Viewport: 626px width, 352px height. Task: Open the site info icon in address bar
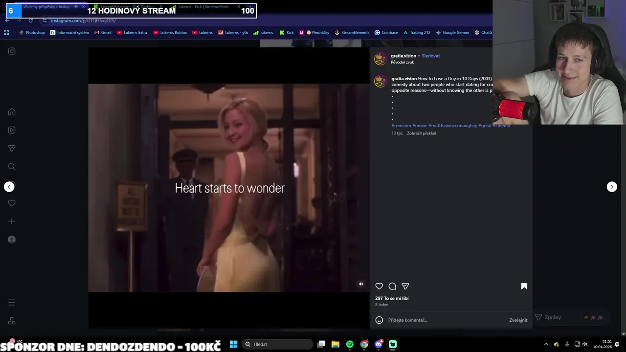pos(45,21)
